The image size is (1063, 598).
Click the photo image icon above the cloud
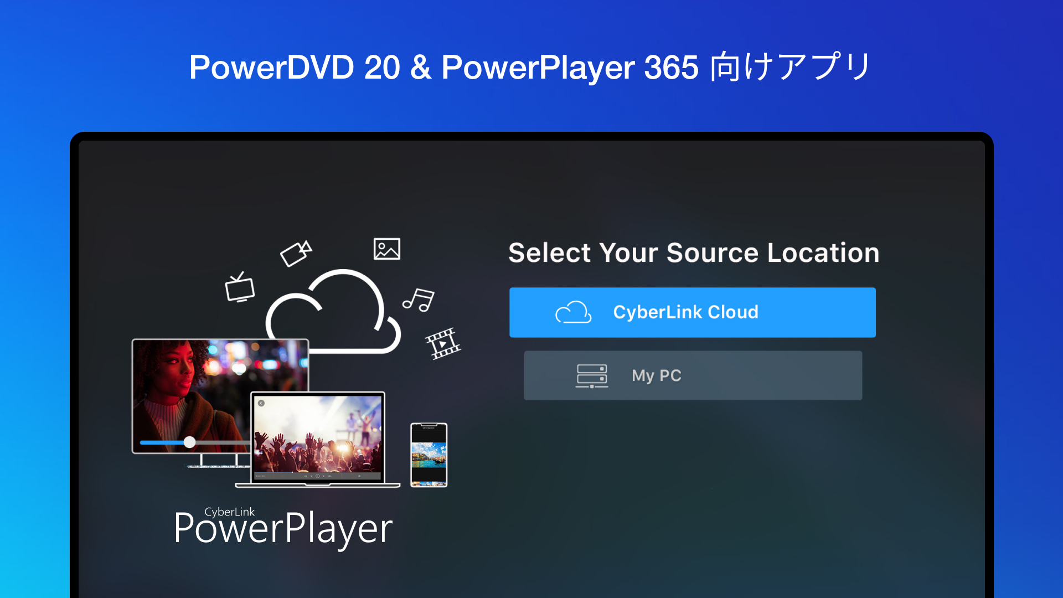point(386,249)
